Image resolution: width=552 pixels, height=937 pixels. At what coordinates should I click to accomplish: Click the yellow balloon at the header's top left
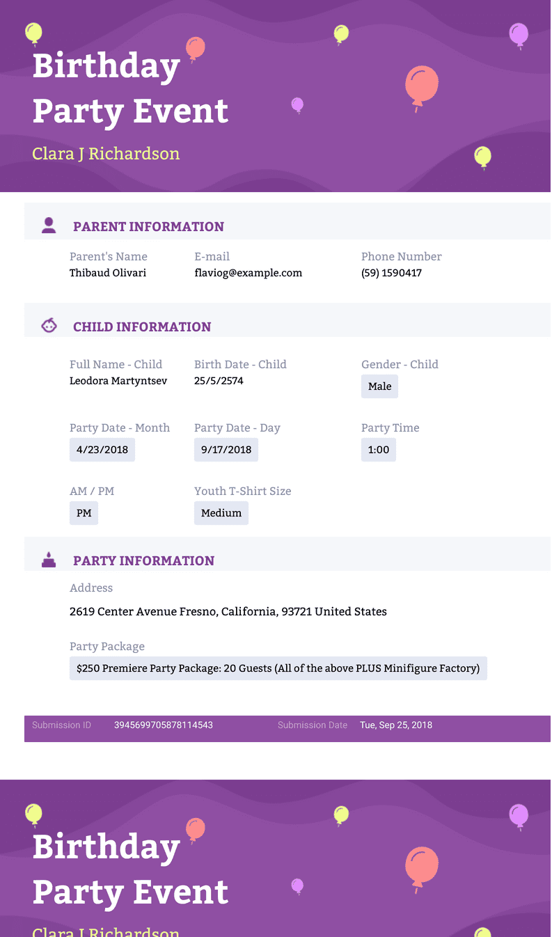pos(33,33)
